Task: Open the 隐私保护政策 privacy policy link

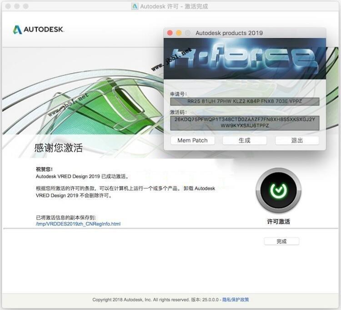Action: [236, 300]
